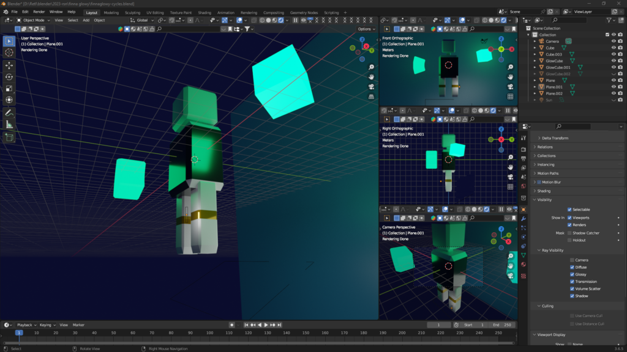
Task: Enable the Camera ray visibility checkbox
Action: pyautogui.click(x=572, y=260)
